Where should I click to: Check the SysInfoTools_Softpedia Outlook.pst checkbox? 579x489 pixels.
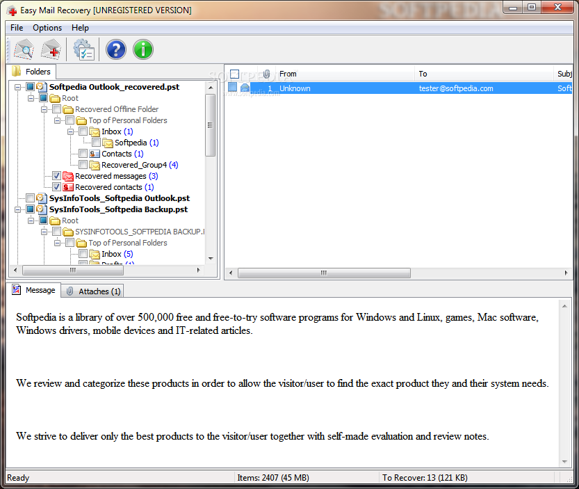pos(31,198)
